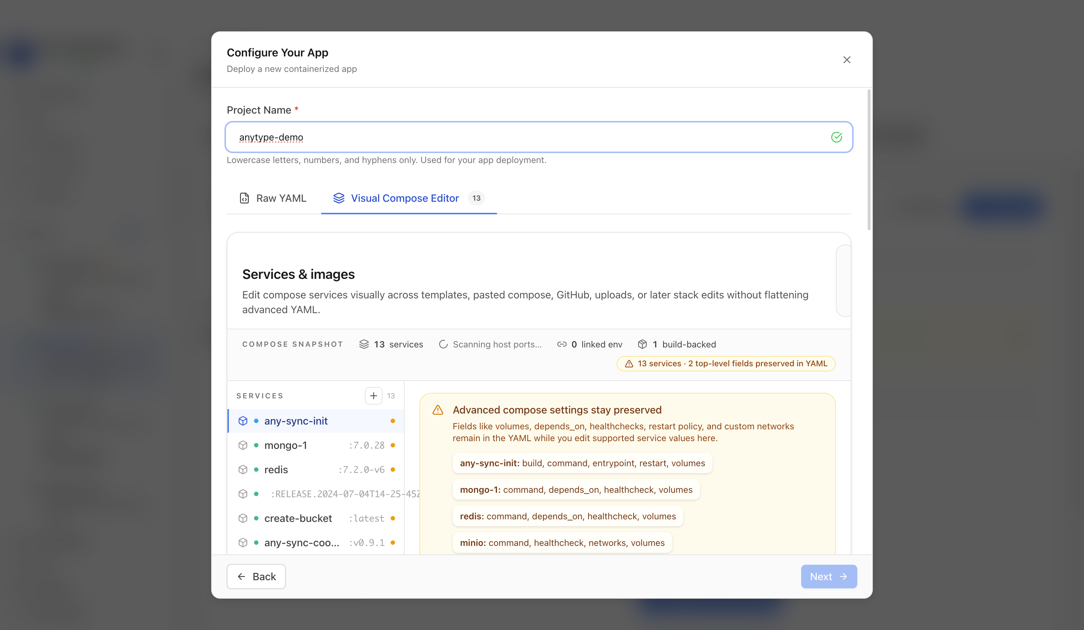Image resolution: width=1084 pixels, height=630 pixels.
Task: Close the Configure Your App dialog
Action: click(x=847, y=60)
